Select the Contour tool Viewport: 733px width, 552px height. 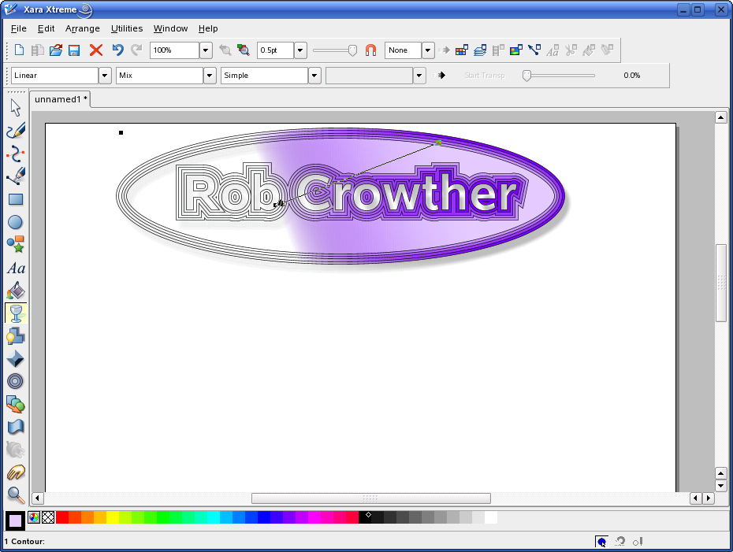(16, 381)
